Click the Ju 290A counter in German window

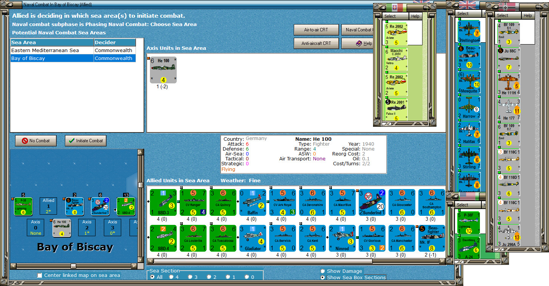click(x=509, y=236)
